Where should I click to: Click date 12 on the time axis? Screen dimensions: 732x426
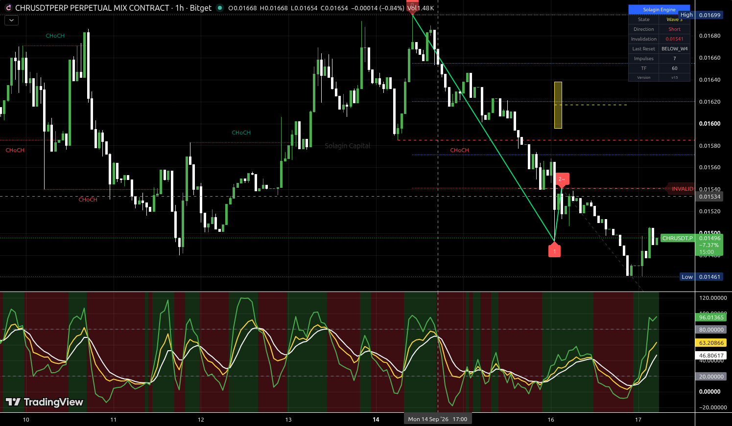(x=201, y=420)
